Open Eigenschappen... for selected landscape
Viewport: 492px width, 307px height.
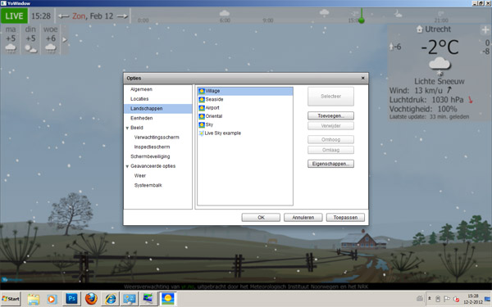pyautogui.click(x=330, y=164)
